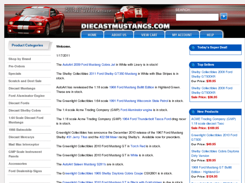This screenshot has height=183, width=245.
Task: Click the small rear-view Mustang header image
Action: [x=131, y=14]
